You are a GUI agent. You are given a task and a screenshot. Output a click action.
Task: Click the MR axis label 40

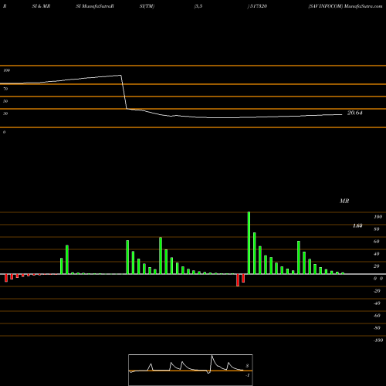(x=377, y=254)
